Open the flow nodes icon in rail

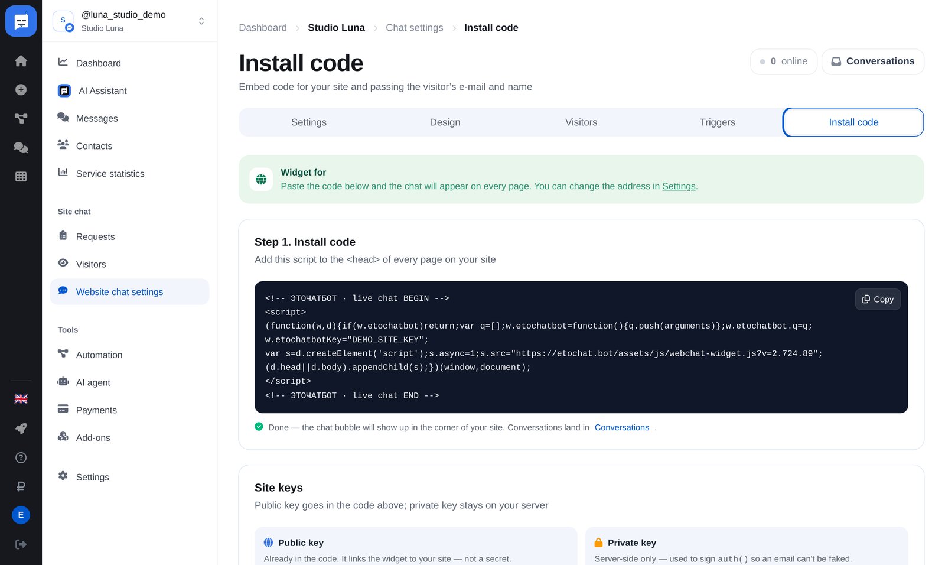21,119
